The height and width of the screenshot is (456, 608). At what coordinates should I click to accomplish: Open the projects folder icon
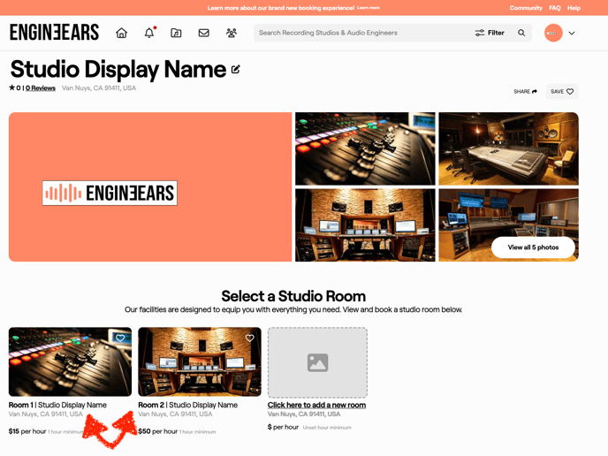tap(177, 33)
